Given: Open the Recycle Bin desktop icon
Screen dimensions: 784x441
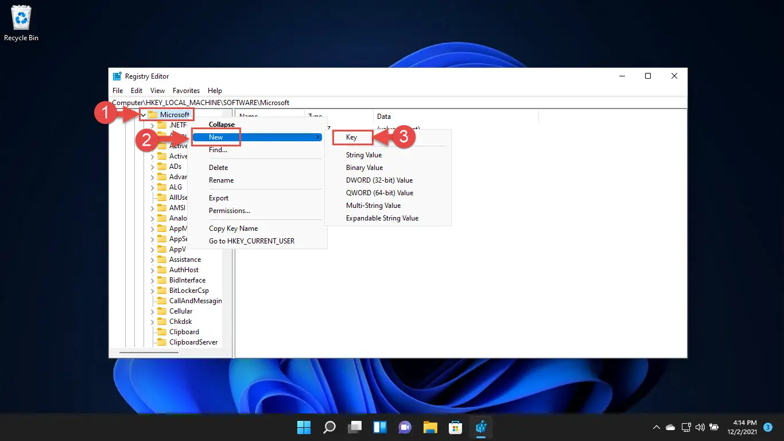Looking at the screenshot, I should coord(21,23).
